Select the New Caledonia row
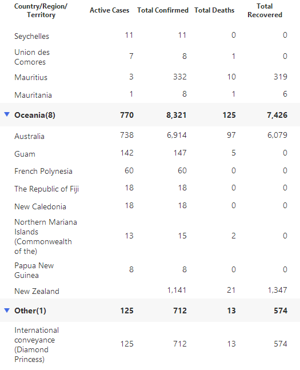Image resolution: width=300 pixels, height=370 pixels. click(x=150, y=206)
